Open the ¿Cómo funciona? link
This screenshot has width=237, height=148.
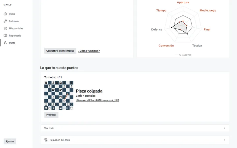89,51
